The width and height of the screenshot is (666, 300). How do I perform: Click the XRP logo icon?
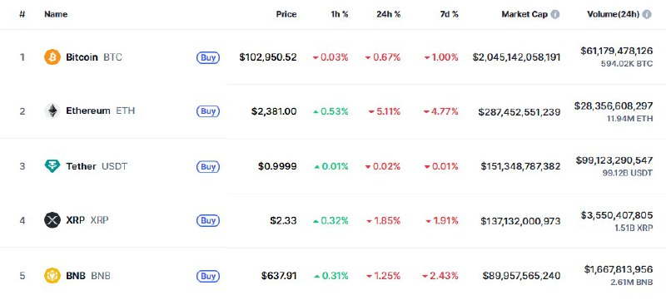[52, 220]
